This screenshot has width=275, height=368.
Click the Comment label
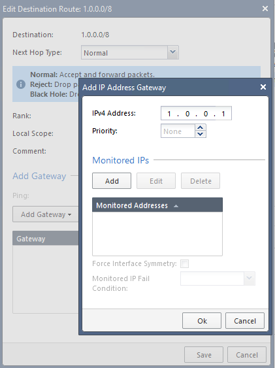pyautogui.click(x=29, y=151)
